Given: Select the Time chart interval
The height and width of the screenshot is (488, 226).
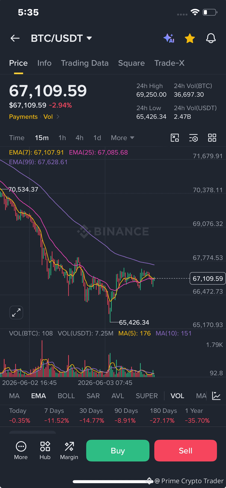Looking at the screenshot, I should 17,138.
